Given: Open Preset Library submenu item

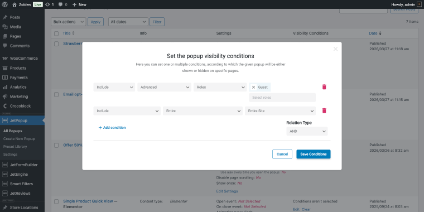Looking at the screenshot, I should 15,147.
